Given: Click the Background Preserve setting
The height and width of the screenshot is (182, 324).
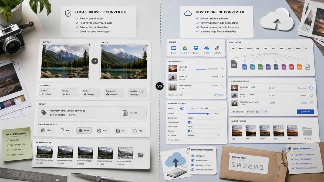Looking at the screenshot, I should click(113, 93).
